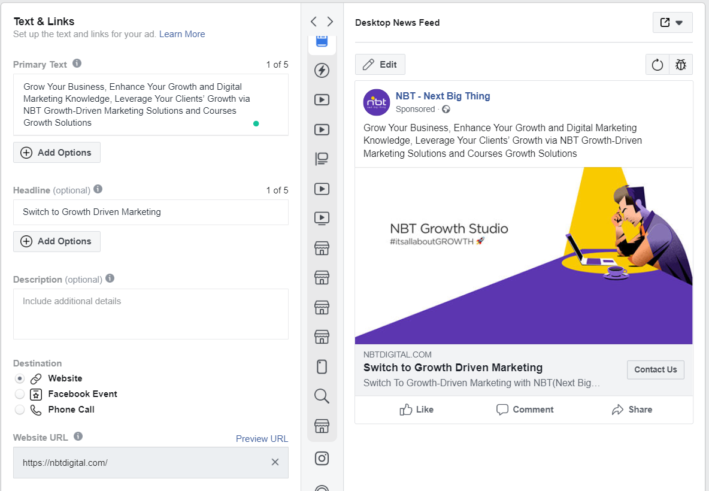Click the 1 of 5 counter beside Headline
709x491 pixels.
pyautogui.click(x=277, y=190)
